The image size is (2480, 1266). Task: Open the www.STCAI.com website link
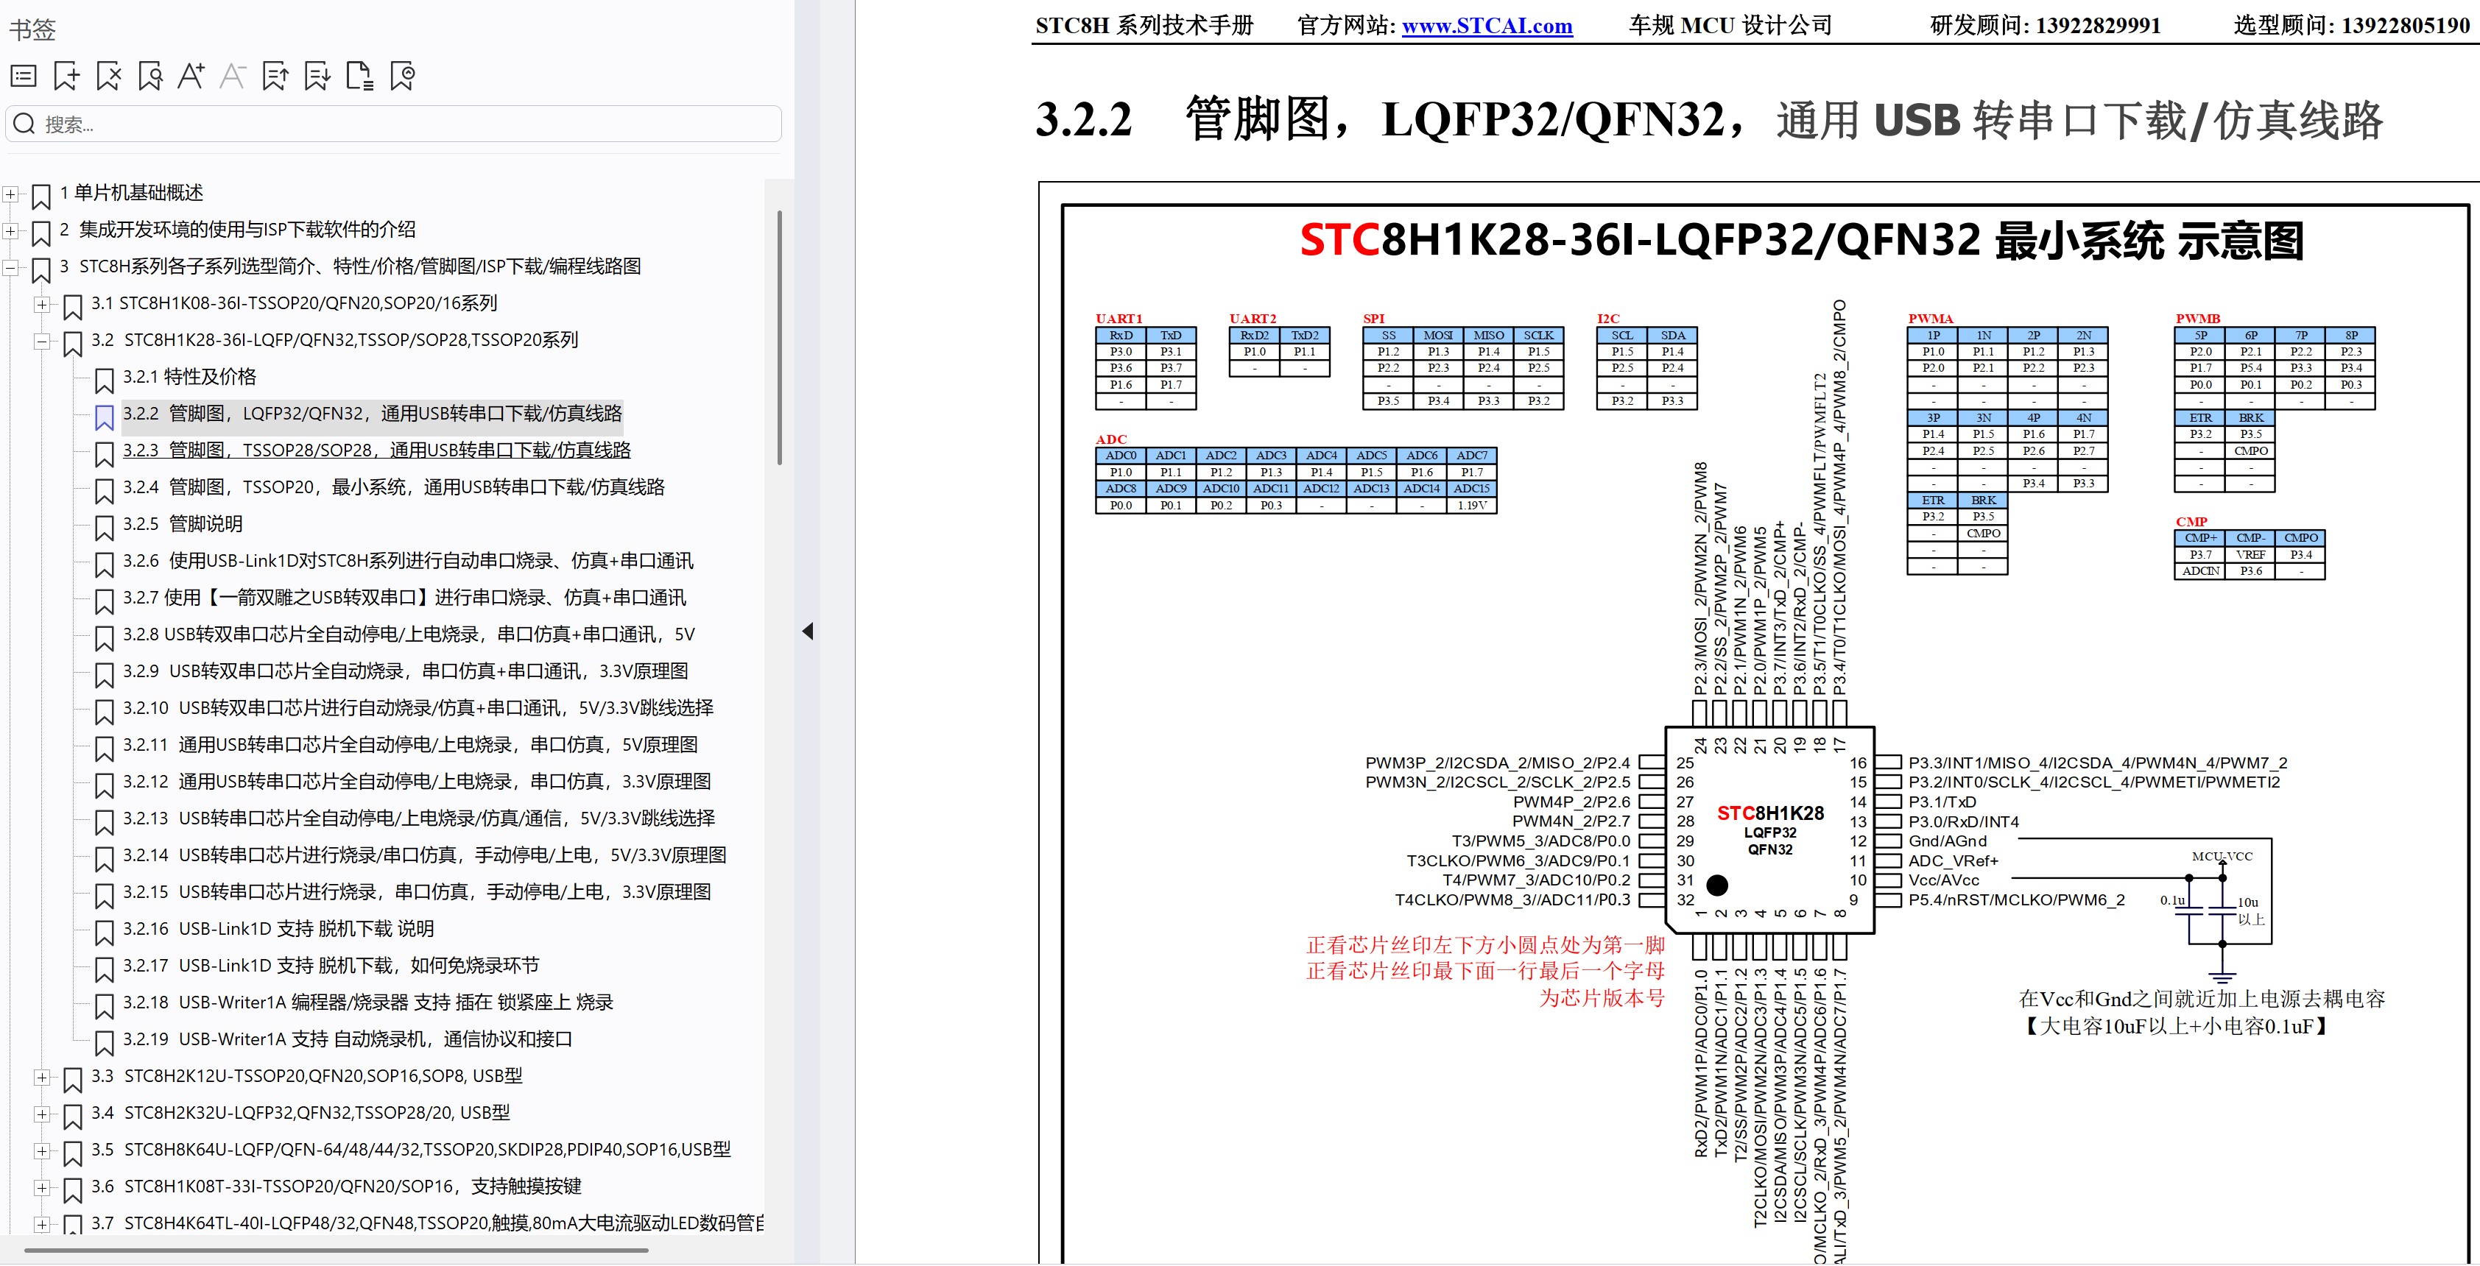coord(1487,26)
